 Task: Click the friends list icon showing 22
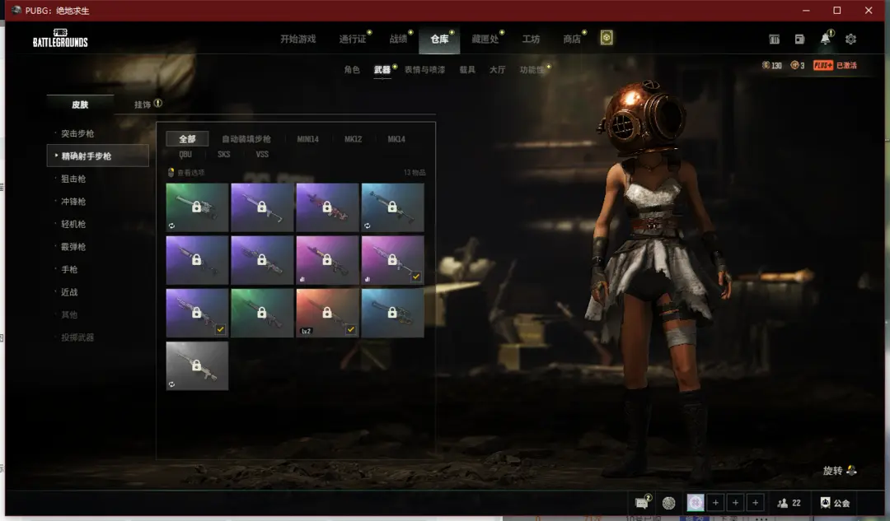click(x=789, y=503)
